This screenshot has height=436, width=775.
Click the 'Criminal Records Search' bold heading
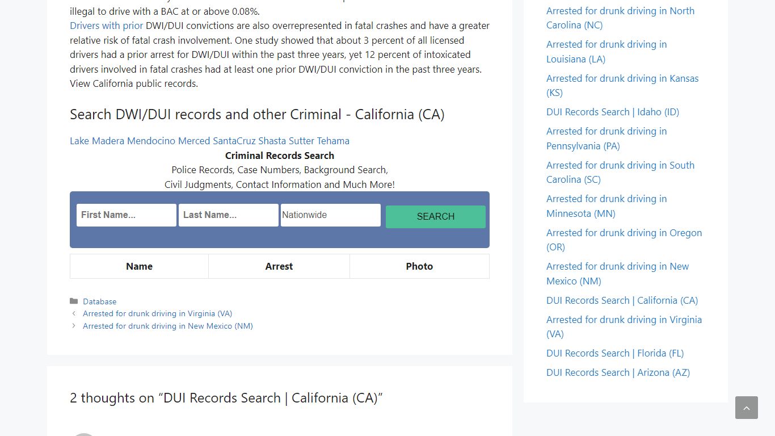click(x=280, y=156)
